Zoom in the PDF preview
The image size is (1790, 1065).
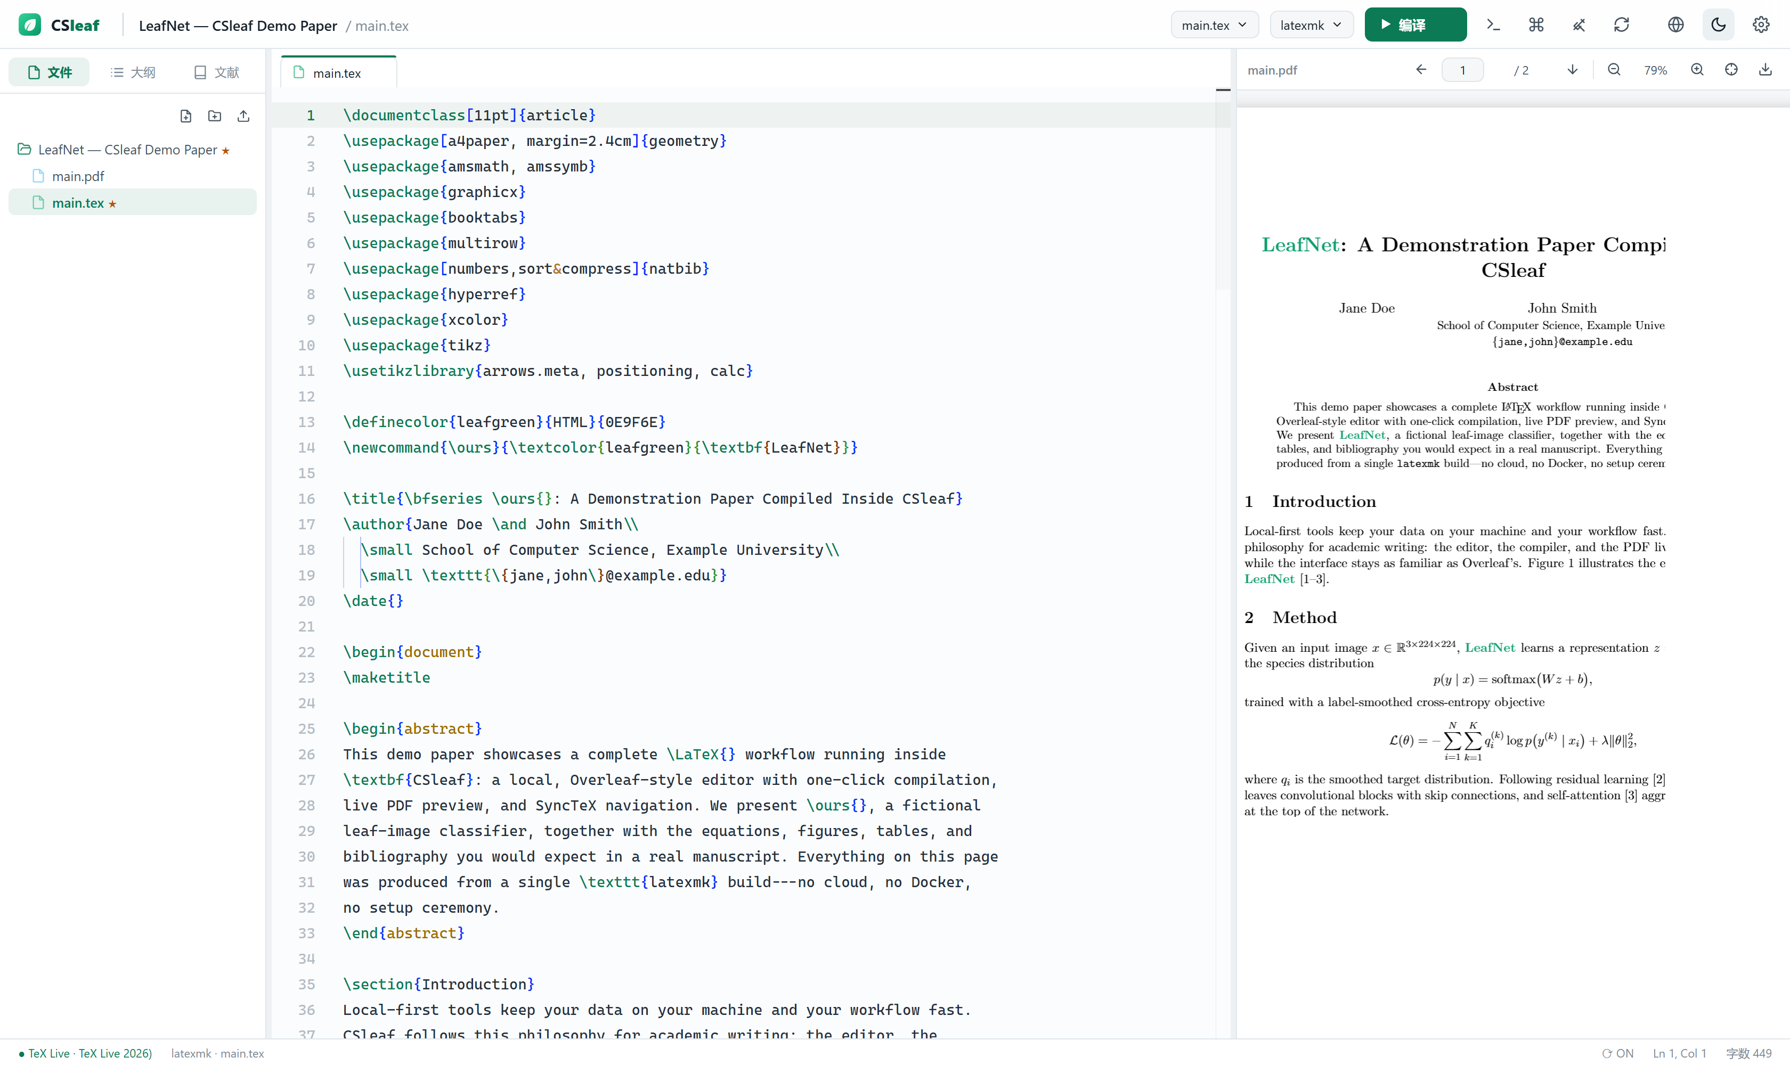(1697, 70)
